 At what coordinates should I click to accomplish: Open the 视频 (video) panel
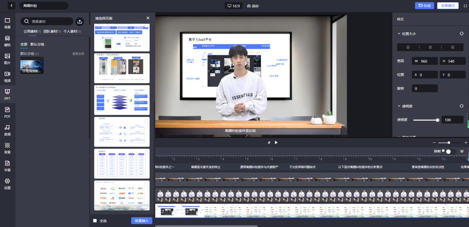coord(7,77)
